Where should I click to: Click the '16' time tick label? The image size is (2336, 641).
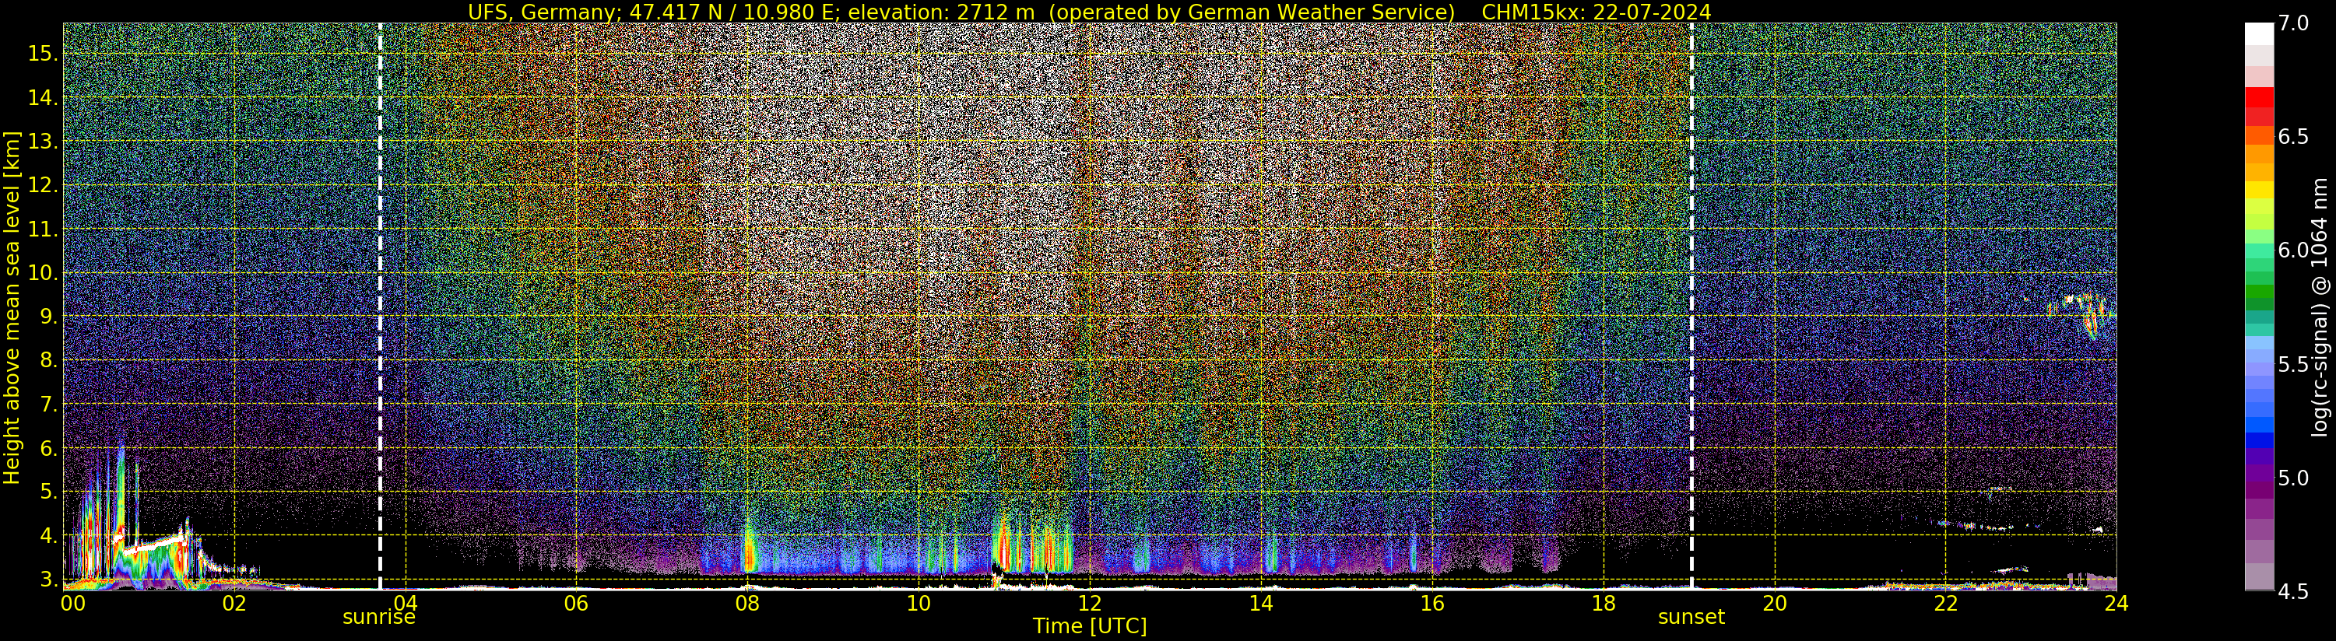pyautogui.click(x=1432, y=603)
